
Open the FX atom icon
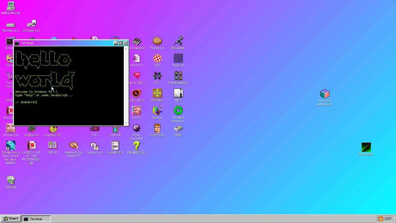pos(157,76)
